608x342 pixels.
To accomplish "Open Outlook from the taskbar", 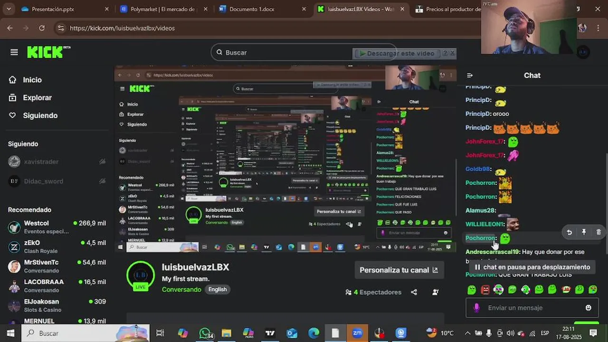I will pyautogui.click(x=292, y=333).
